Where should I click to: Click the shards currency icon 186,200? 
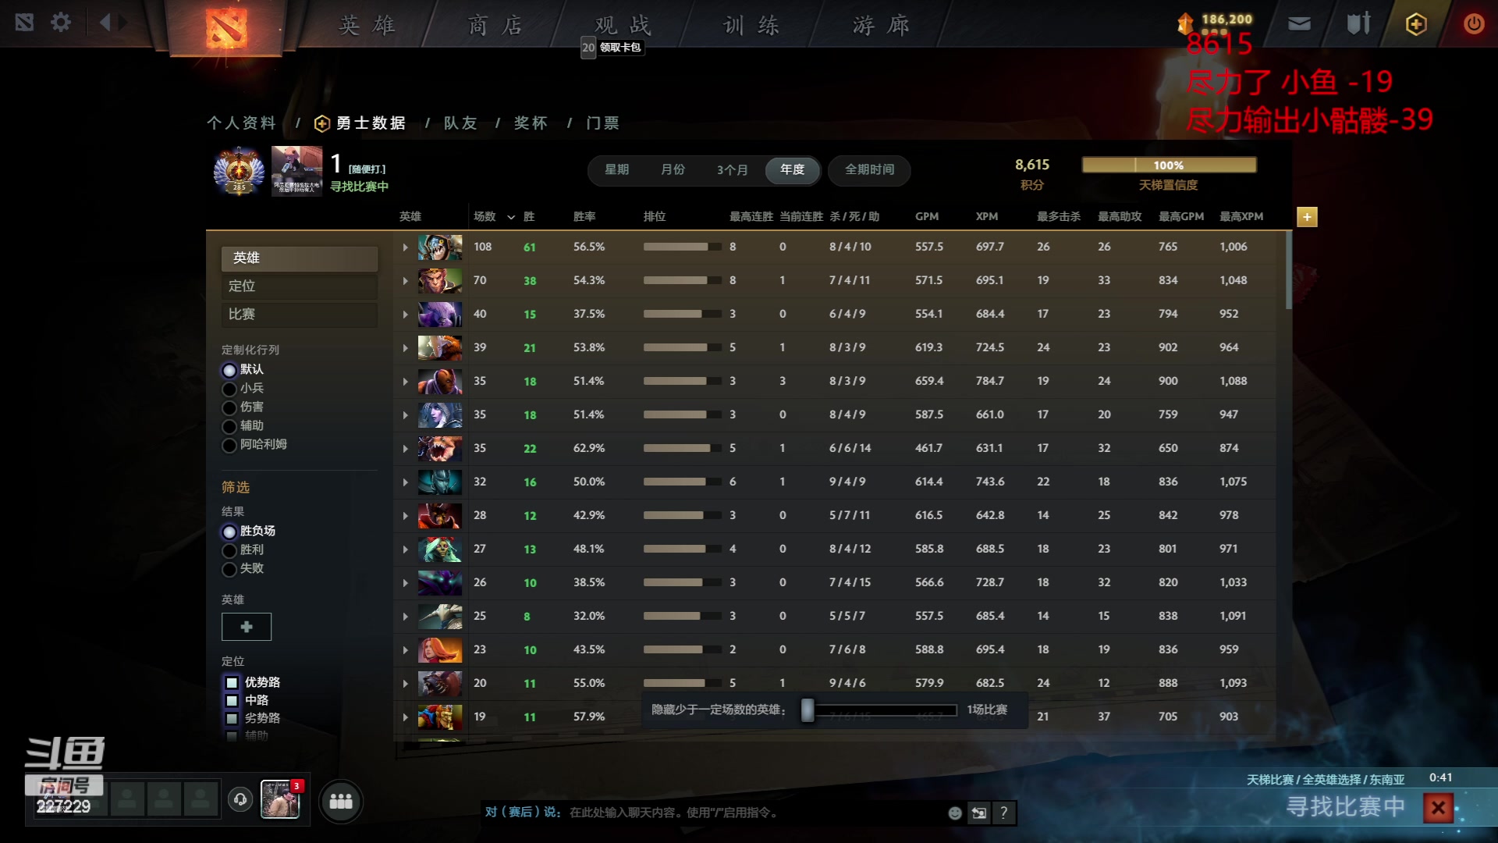1184,23
